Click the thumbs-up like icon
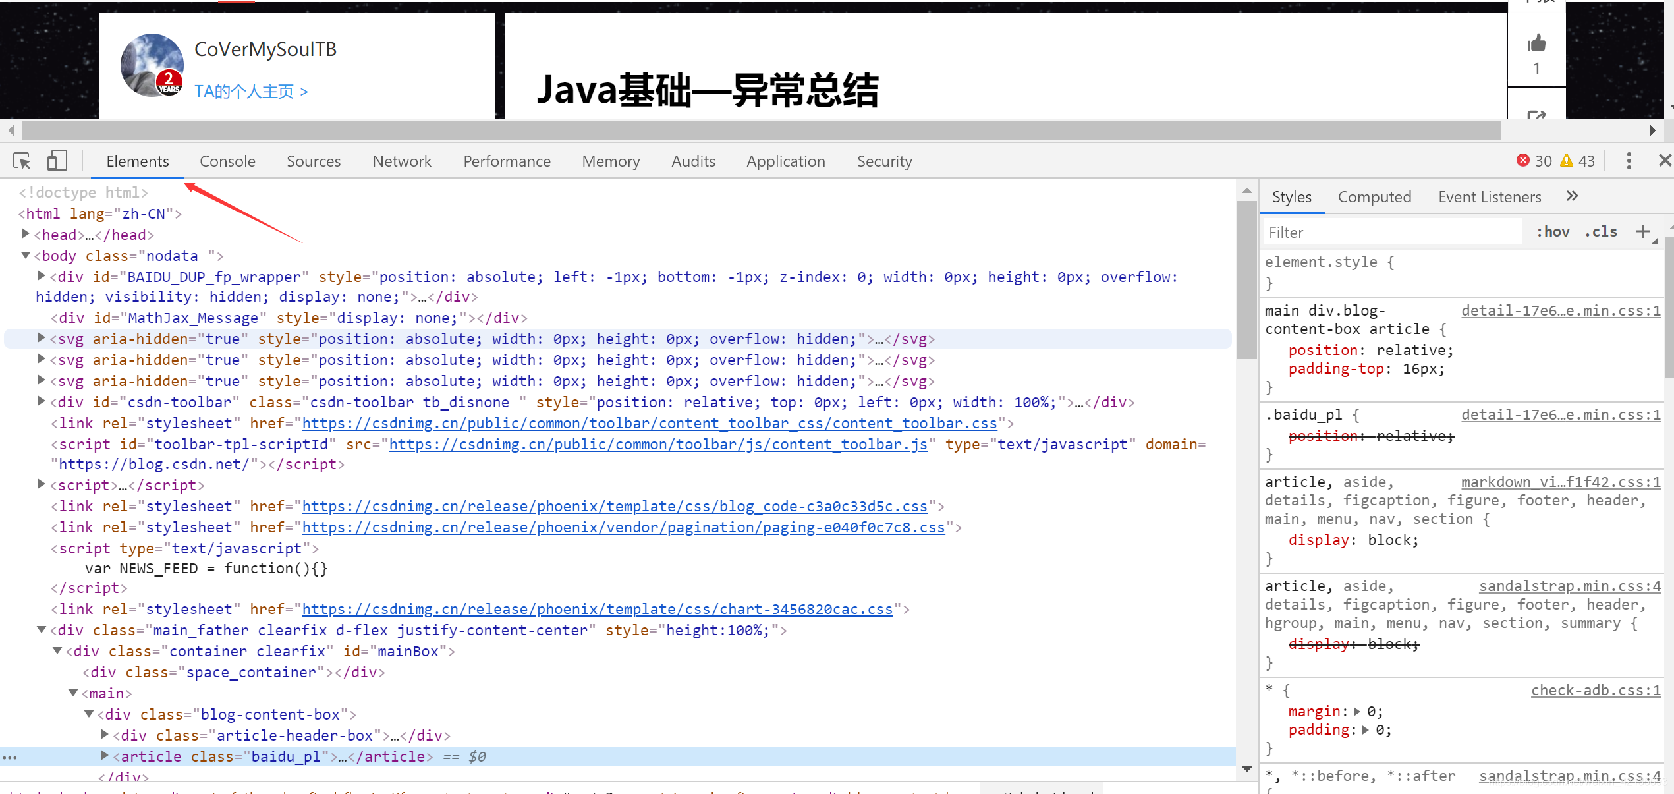This screenshot has width=1674, height=794. tap(1537, 43)
